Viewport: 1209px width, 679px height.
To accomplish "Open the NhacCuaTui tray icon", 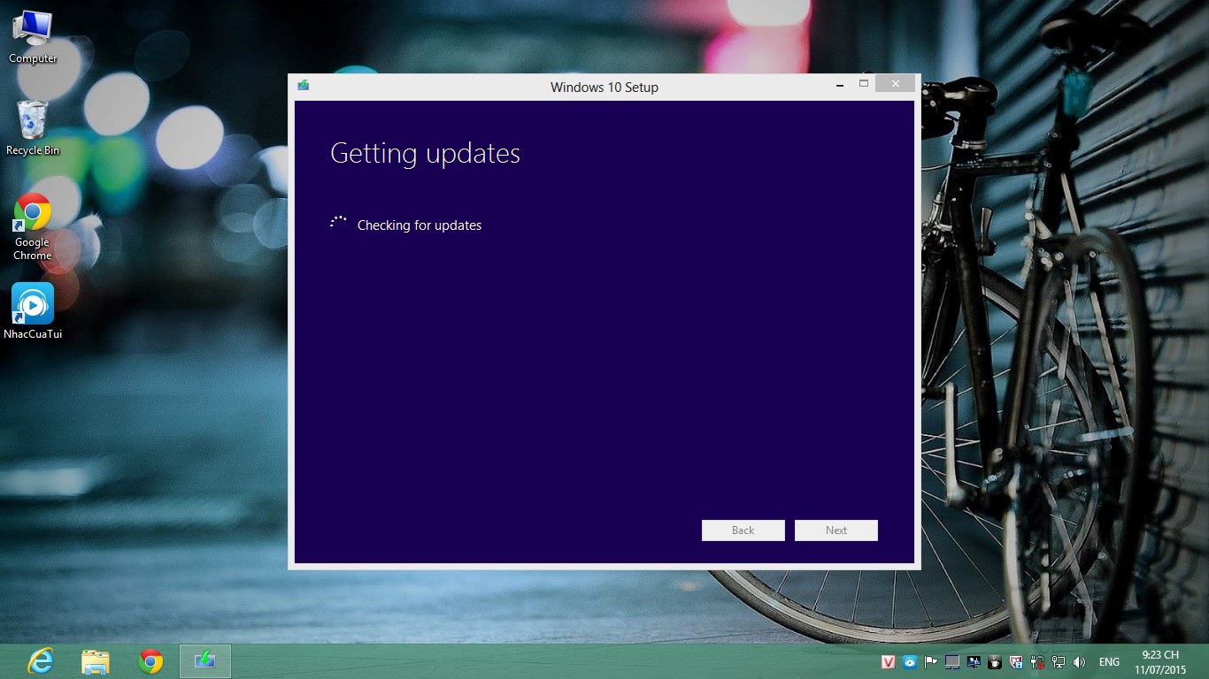I will [909, 661].
